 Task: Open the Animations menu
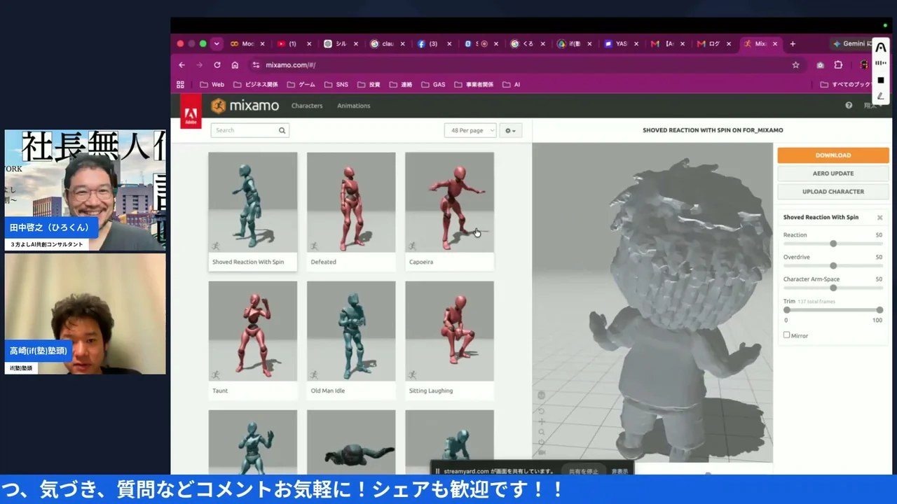353,106
